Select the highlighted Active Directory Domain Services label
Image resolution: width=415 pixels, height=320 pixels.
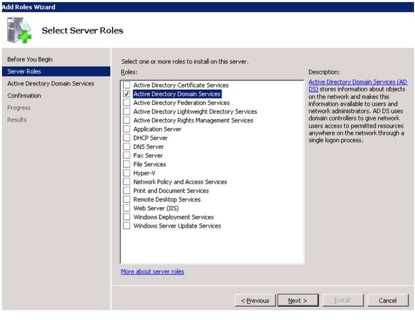177,94
